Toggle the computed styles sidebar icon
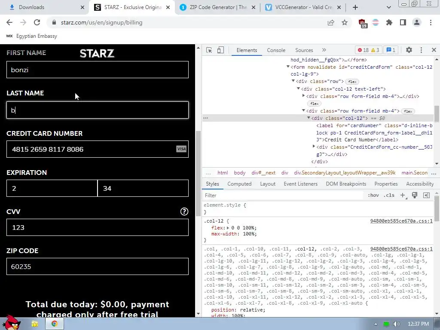 (x=427, y=196)
